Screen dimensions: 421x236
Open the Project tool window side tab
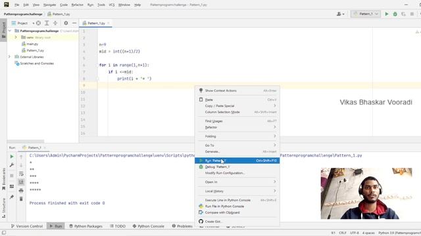click(3, 30)
